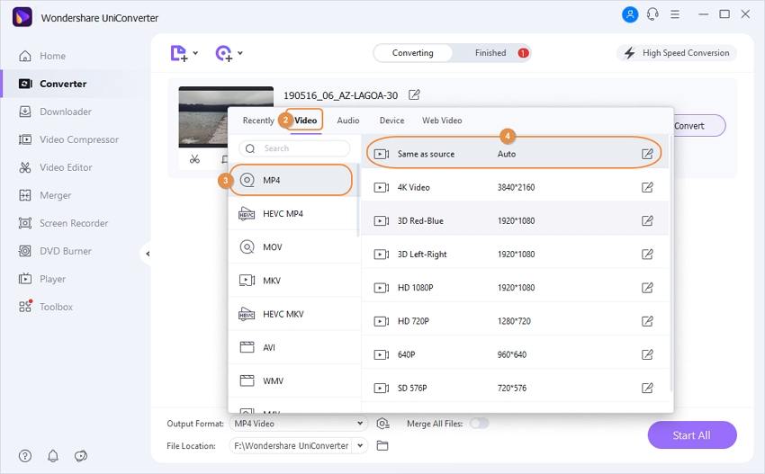Open output settings gear icon
This screenshot has width=765, height=474.
(383, 424)
